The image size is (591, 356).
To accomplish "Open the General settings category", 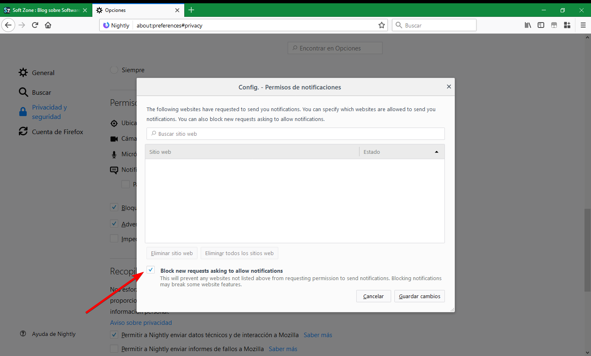I will 43,73.
